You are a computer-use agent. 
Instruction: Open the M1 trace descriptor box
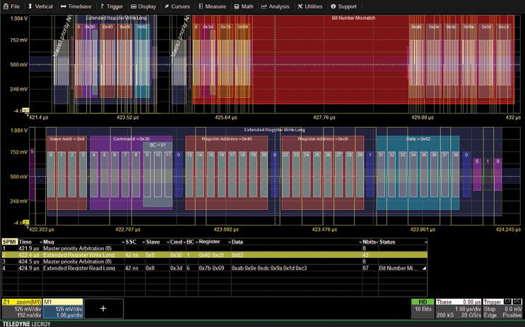tap(63, 308)
